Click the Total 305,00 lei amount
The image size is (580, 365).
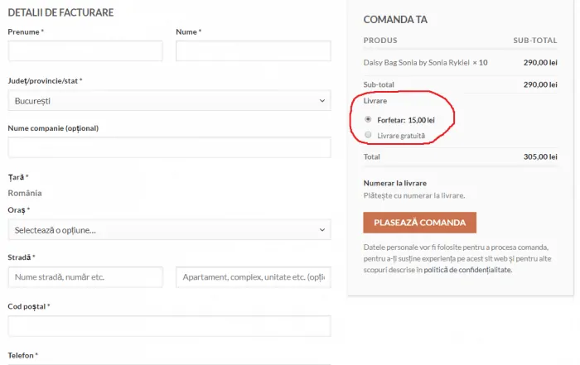pyautogui.click(x=540, y=156)
